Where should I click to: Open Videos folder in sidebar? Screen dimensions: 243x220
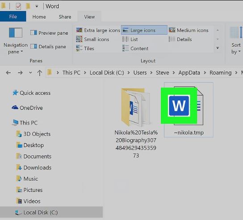(x=28, y=201)
